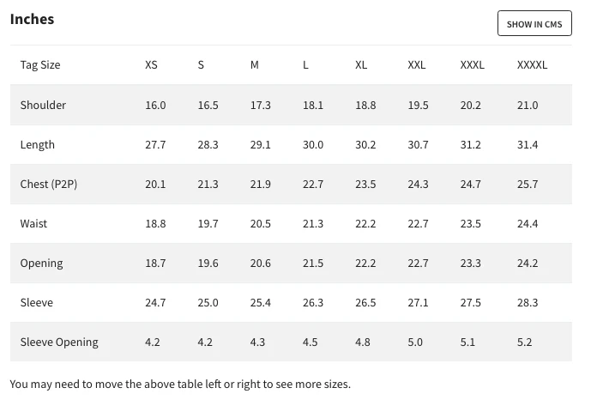Click the table scrolling hint text
Screen dimensions: 597x412
click(x=180, y=384)
